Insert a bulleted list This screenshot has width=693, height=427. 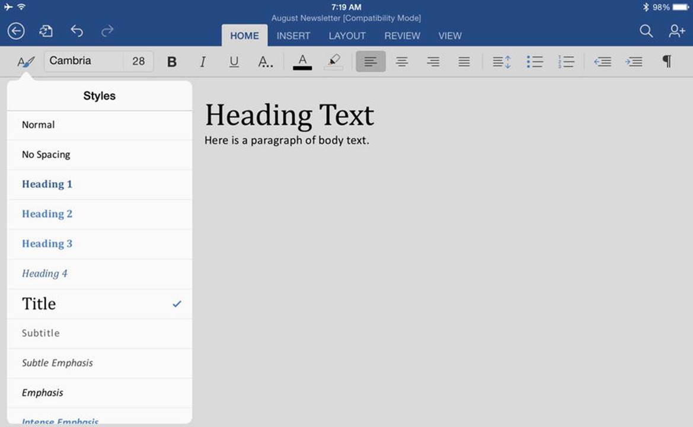pyautogui.click(x=534, y=62)
